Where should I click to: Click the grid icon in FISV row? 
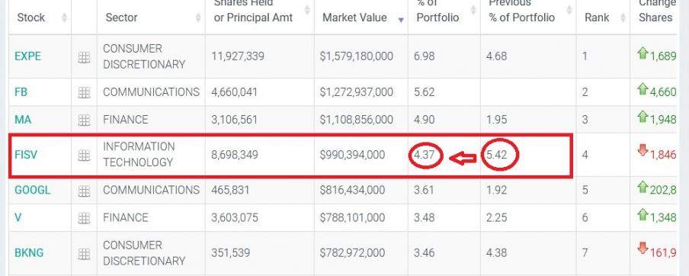(84, 155)
